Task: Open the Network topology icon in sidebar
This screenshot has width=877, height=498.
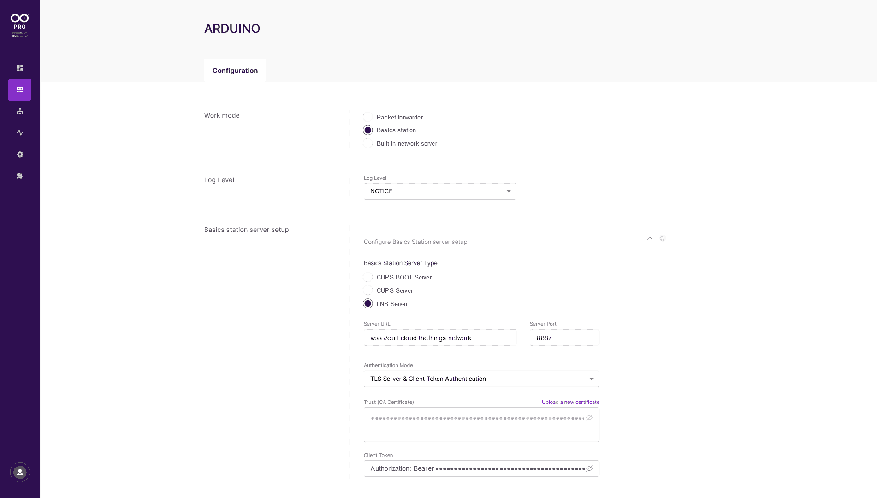Action: (20, 111)
